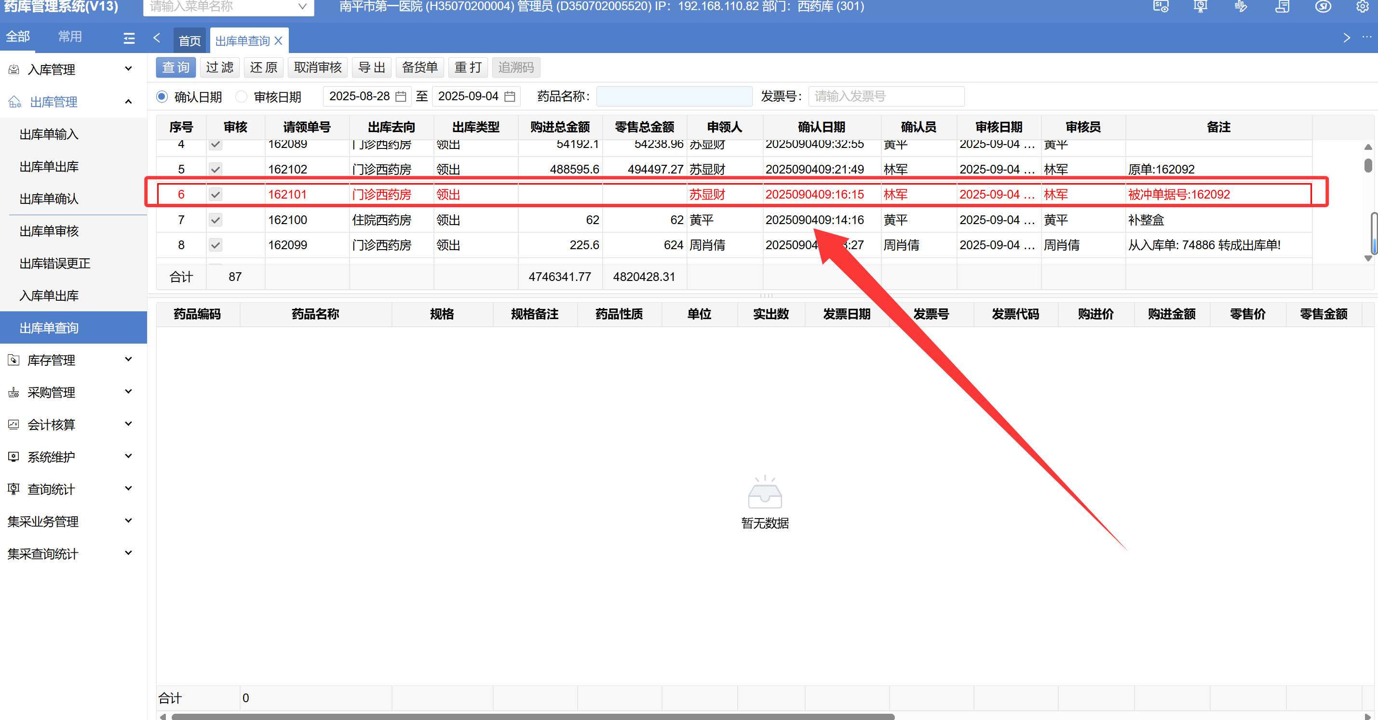The width and height of the screenshot is (1378, 720).
Task: Collapse sidebar with the menu fold icon
Action: pos(129,39)
